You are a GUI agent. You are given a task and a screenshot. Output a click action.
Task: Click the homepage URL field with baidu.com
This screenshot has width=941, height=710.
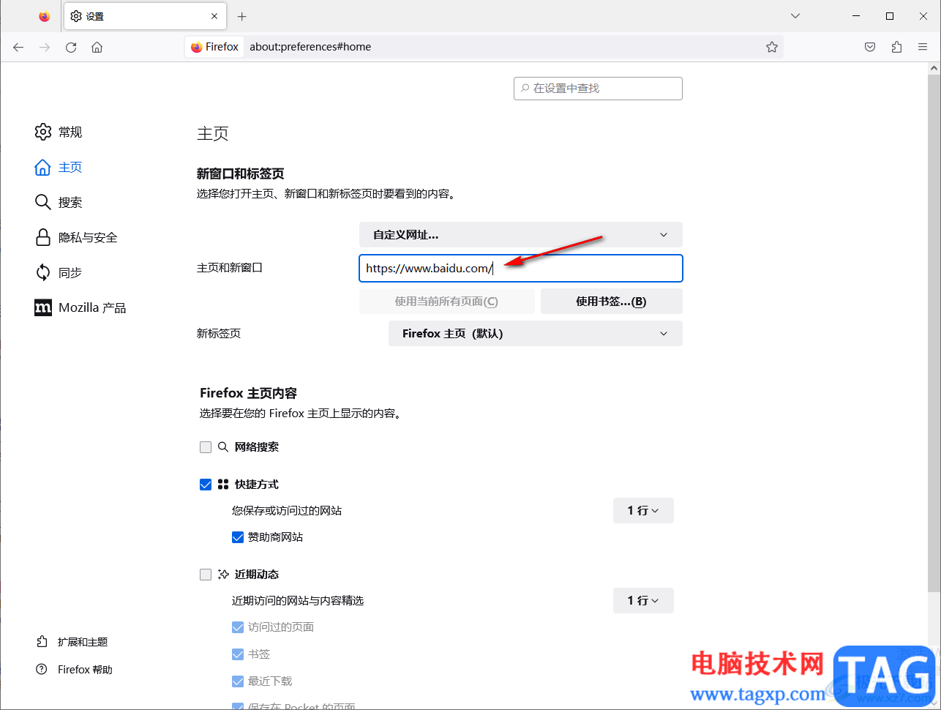[x=520, y=268]
